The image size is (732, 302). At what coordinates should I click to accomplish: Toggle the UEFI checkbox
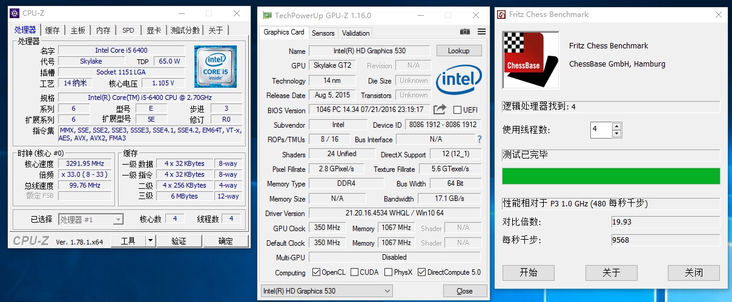(457, 110)
